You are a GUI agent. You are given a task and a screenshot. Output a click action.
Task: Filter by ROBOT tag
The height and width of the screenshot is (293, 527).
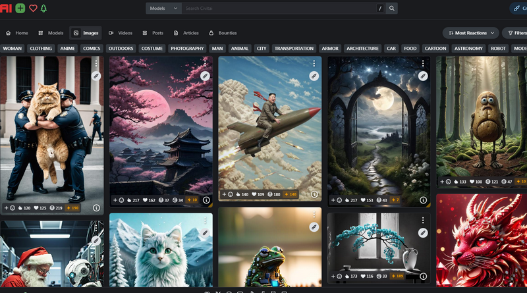pyautogui.click(x=499, y=48)
